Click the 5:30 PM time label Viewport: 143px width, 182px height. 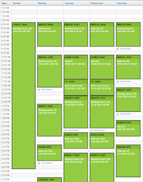[x=5, y=179]
